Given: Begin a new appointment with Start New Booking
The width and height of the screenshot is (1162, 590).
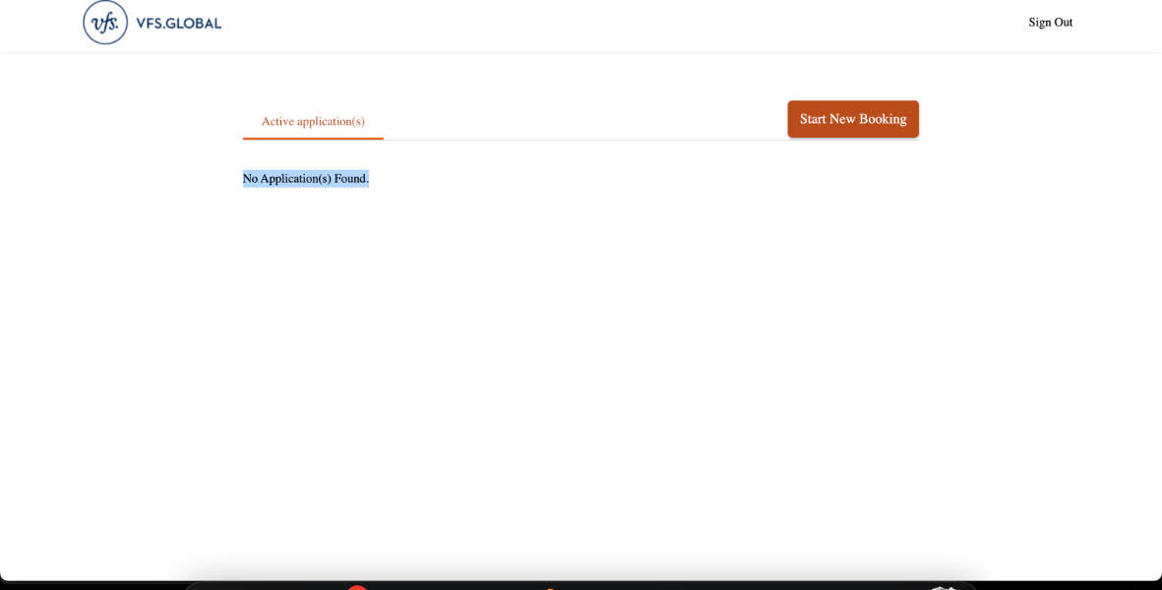Looking at the screenshot, I should (x=852, y=119).
